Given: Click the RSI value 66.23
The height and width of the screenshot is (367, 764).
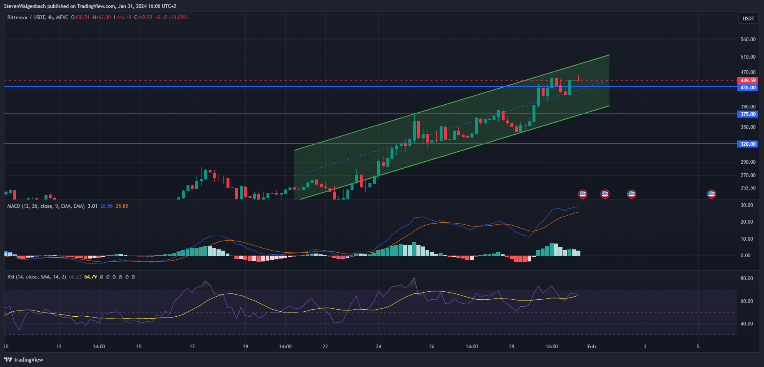Looking at the screenshot, I should [75, 277].
